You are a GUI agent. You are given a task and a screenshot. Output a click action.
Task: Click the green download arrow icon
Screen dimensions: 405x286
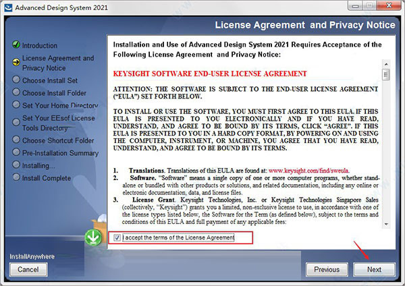[93, 237]
